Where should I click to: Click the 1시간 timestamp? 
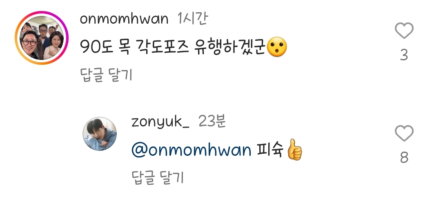tap(193, 19)
